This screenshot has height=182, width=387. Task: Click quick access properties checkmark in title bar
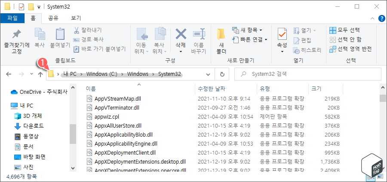(22, 7)
